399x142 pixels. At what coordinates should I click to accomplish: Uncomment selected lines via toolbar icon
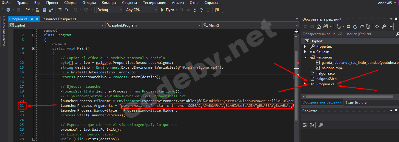coord(67,10)
